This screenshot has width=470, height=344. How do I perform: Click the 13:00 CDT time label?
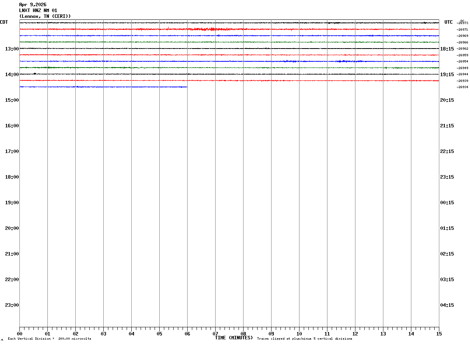12,49
